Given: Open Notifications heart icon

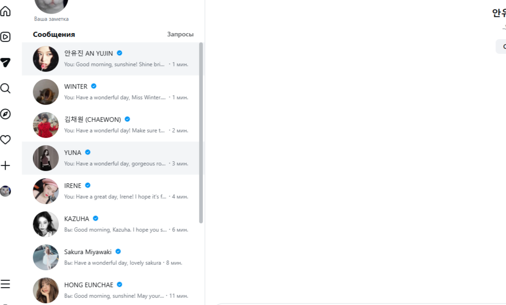Looking at the screenshot, I should pos(6,140).
